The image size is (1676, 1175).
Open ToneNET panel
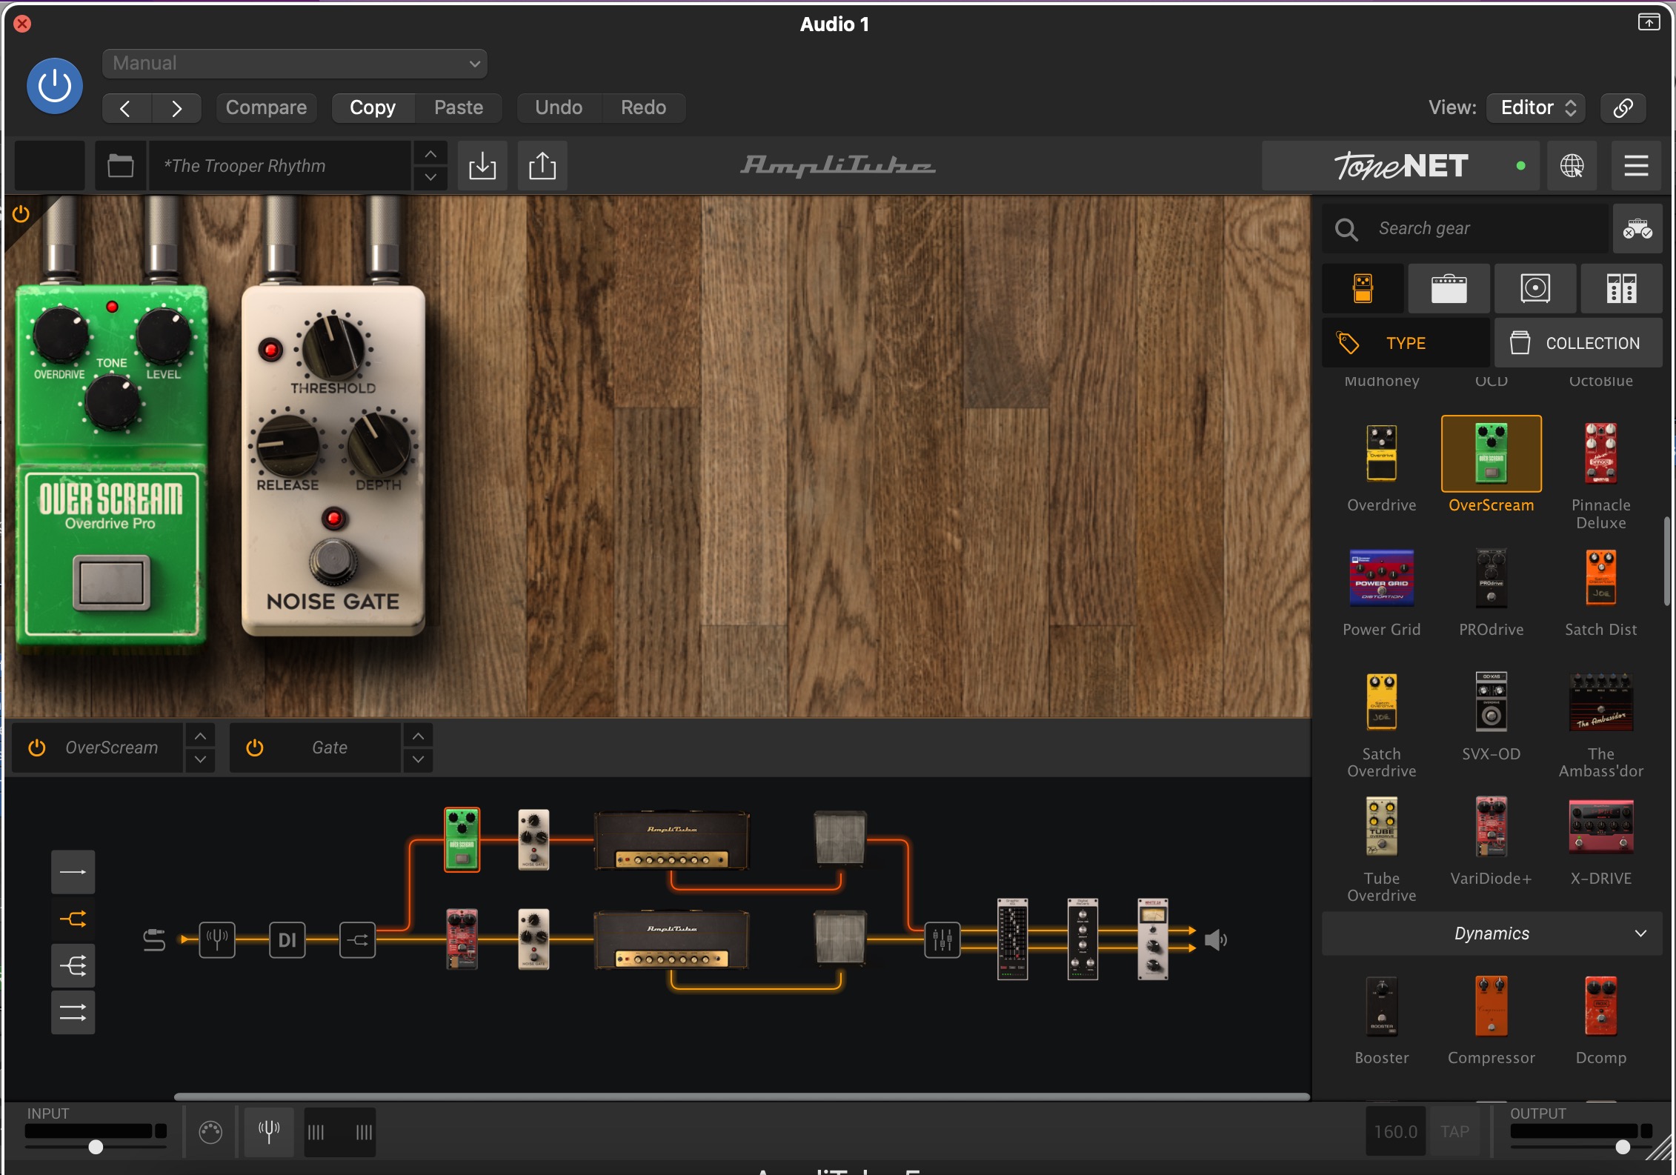(x=1400, y=166)
